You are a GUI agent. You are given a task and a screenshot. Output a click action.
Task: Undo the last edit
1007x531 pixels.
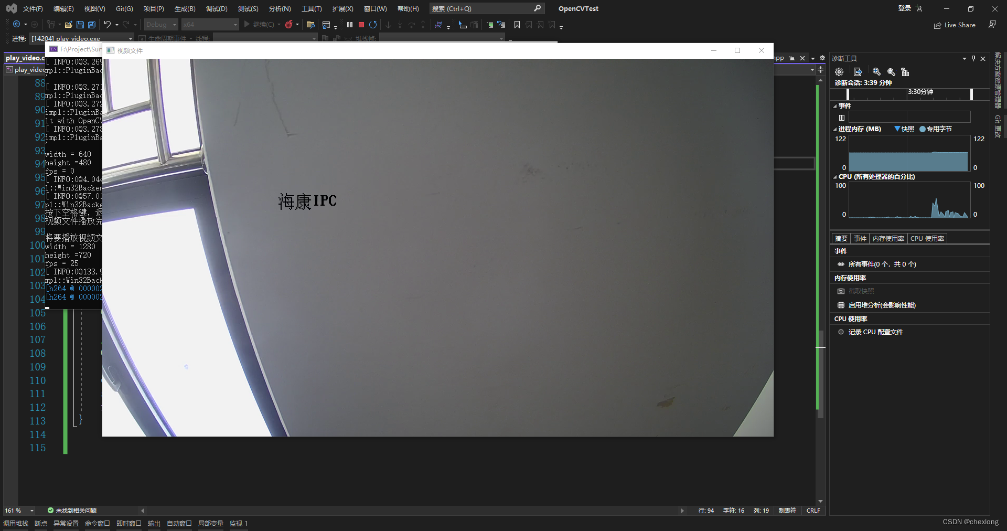pyautogui.click(x=107, y=24)
